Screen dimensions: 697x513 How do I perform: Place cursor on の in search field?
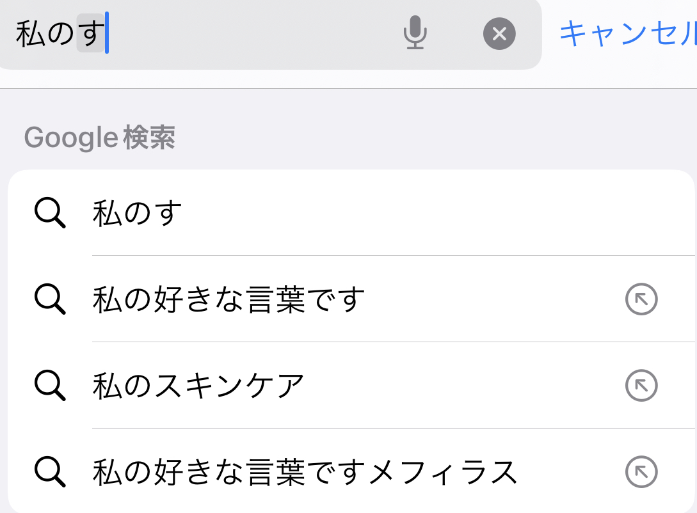click(61, 33)
